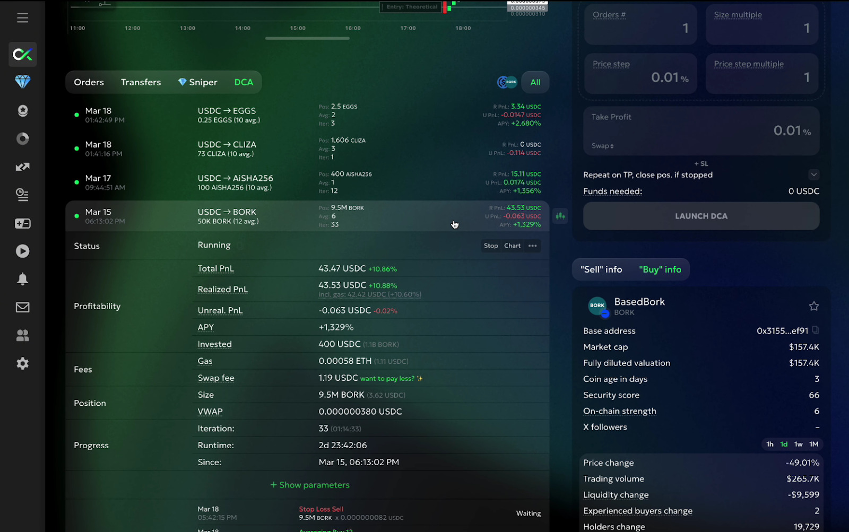Open the Swap selector under Take Profit

click(603, 146)
